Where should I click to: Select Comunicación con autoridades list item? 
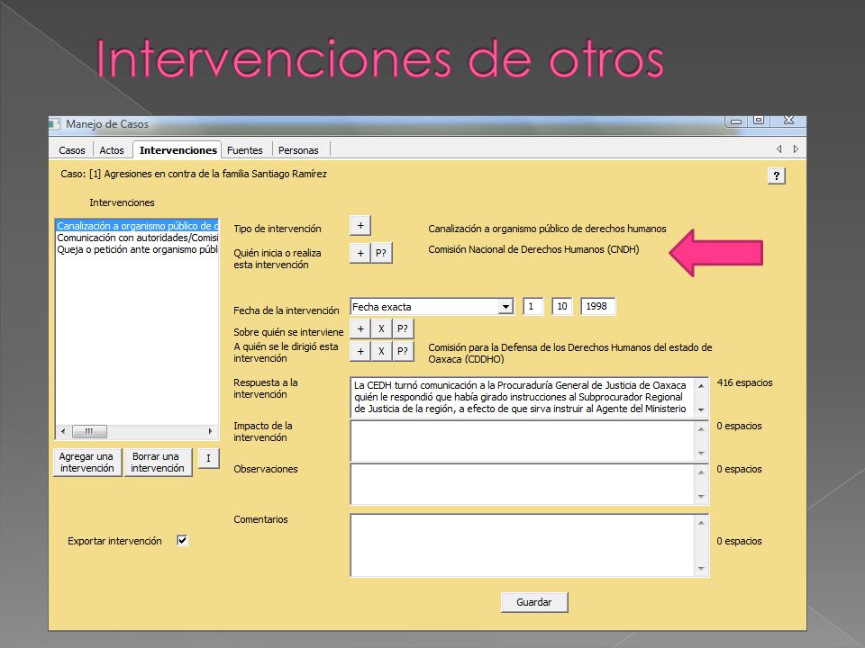pyautogui.click(x=137, y=238)
